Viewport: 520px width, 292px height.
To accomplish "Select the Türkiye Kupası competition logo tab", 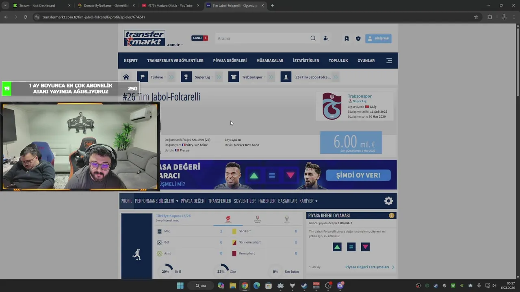I will coord(228,219).
